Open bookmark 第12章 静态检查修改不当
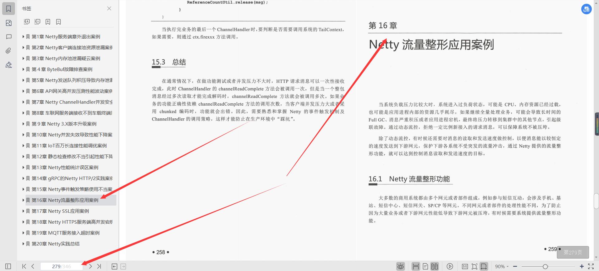The width and height of the screenshot is (599, 271). pyautogui.click(x=72, y=156)
